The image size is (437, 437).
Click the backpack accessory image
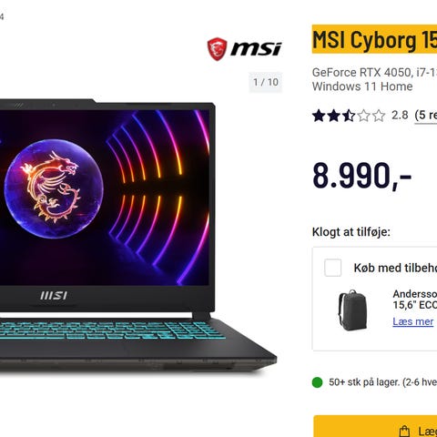pos(352,310)
